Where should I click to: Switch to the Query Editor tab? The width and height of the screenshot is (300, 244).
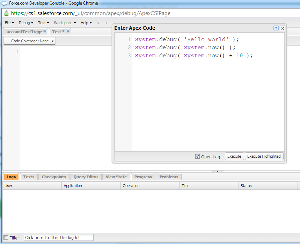[86, 177]
